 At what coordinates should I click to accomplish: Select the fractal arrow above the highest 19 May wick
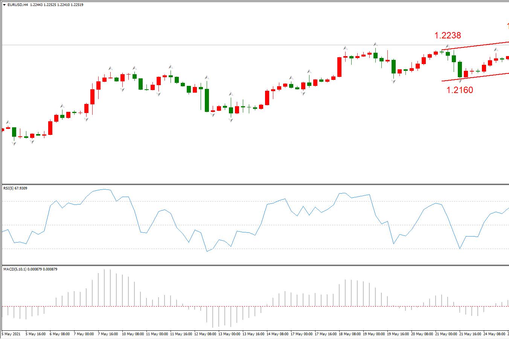(375, 44)
